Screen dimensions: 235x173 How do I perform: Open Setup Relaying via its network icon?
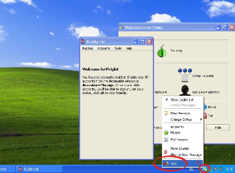[x=185, y=75]
